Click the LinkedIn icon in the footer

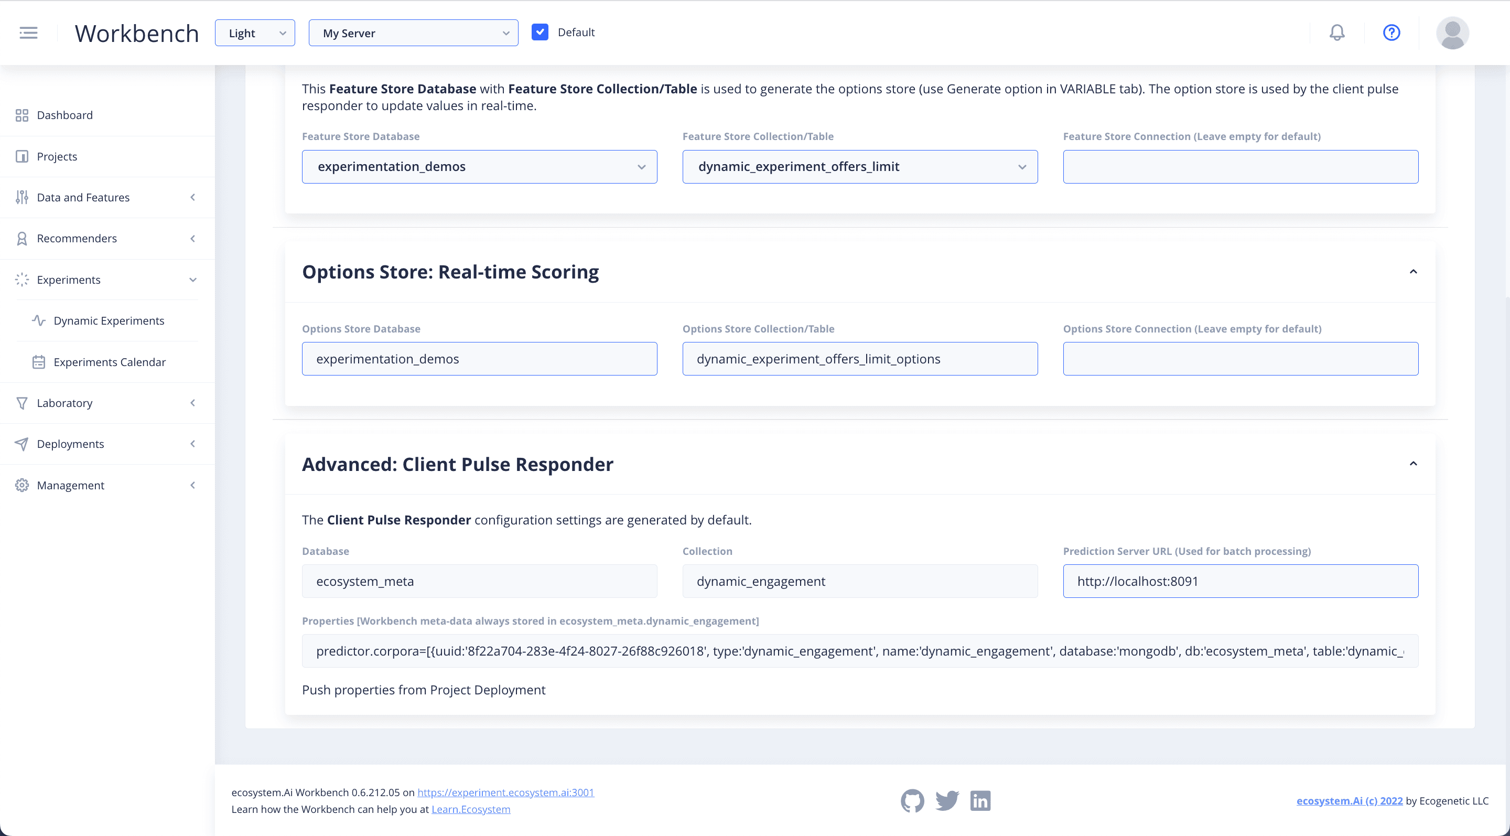(x=979, y=800)
